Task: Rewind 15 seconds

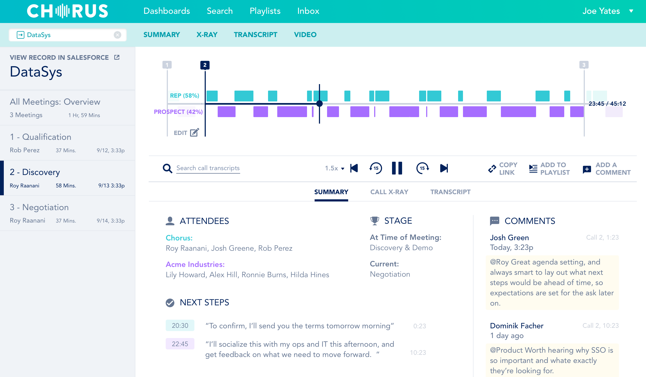Action: click(376, 168)
